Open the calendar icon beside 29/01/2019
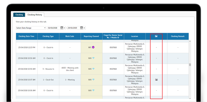The image size is (207, 102). coord(82,28)
